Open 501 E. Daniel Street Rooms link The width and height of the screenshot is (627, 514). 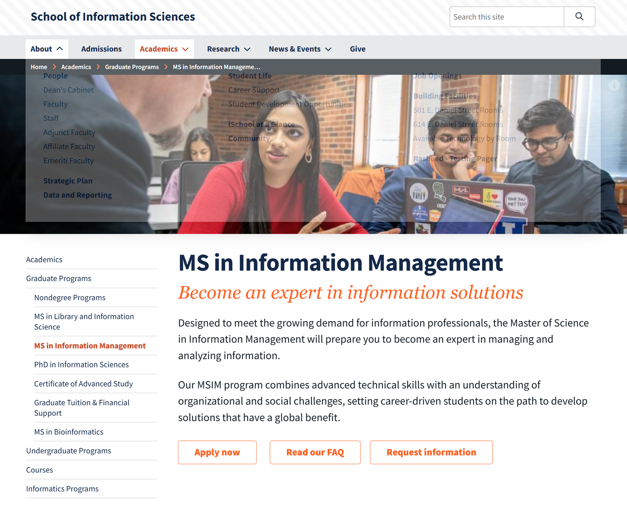(458, 111)
